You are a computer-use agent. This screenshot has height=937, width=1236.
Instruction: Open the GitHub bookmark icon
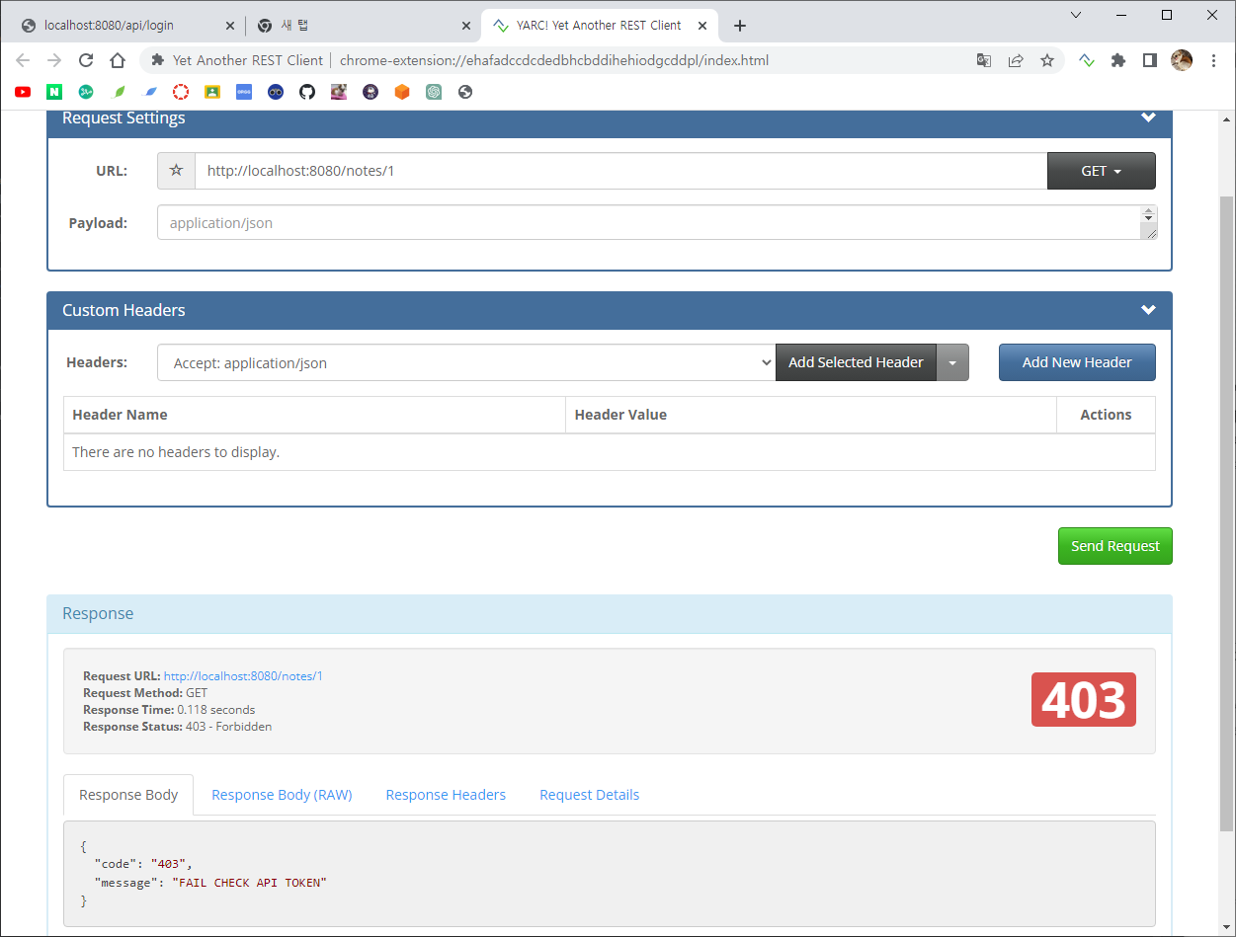pos(307,92)
